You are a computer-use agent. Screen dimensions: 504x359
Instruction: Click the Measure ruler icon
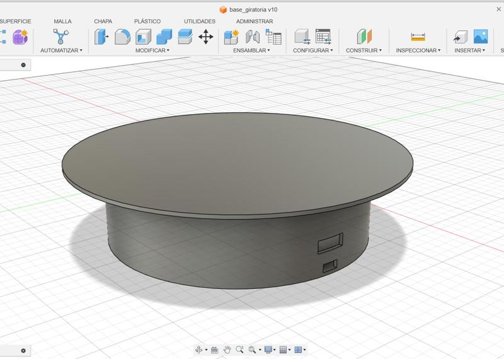(418, 37)
